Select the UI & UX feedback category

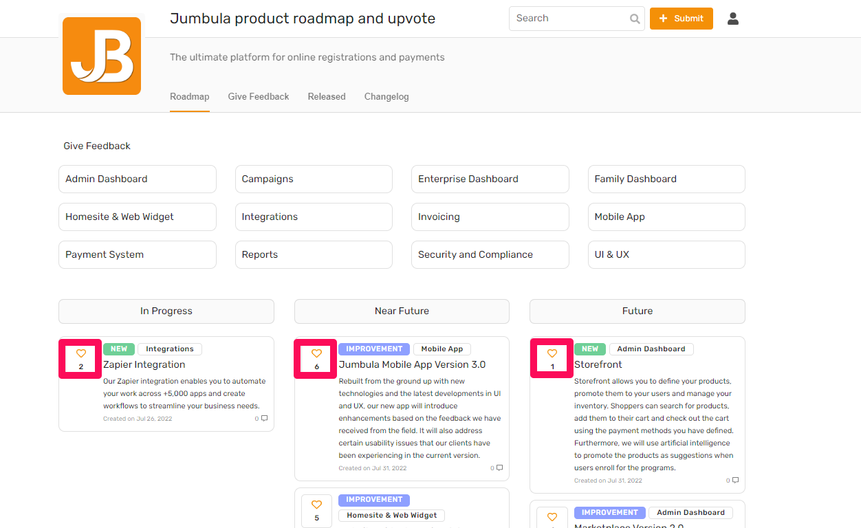[x=666, y=254]
